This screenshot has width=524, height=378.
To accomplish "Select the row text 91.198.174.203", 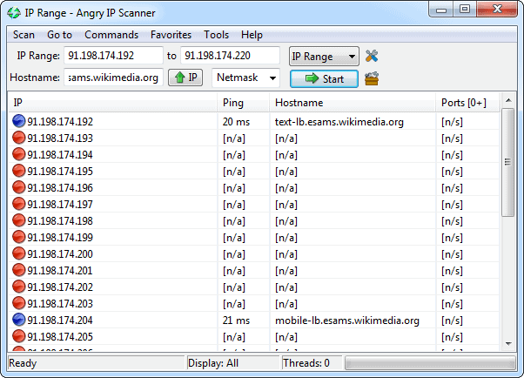I will coord(60,304).
